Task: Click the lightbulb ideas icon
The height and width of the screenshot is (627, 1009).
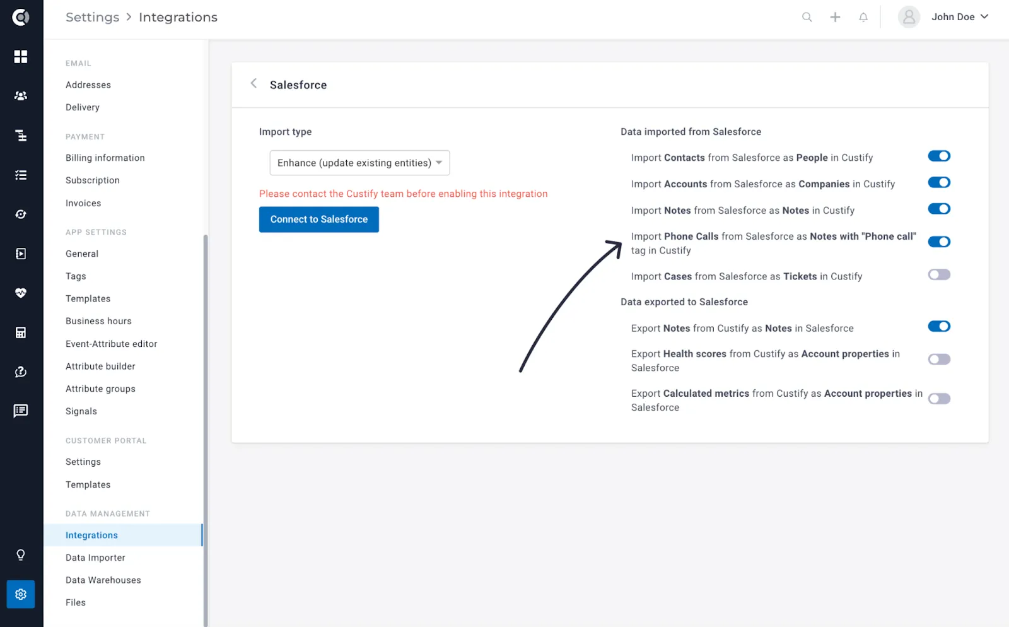Action: pos(21,555)
